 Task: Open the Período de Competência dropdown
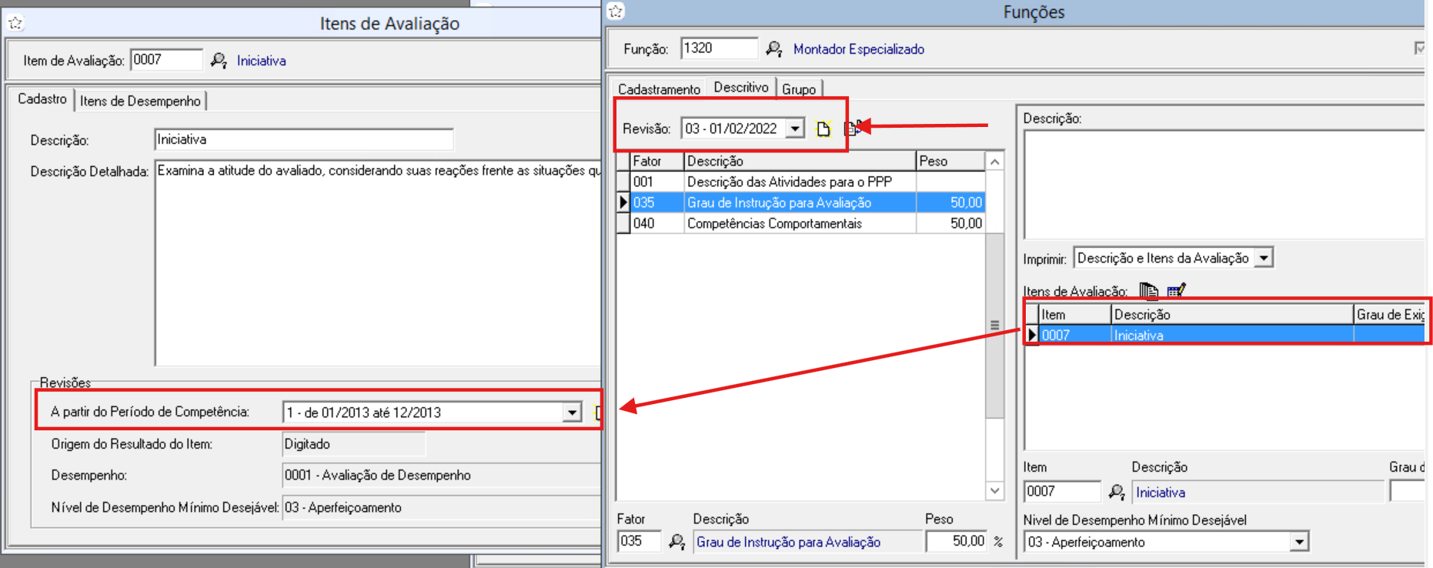(572, 413)
